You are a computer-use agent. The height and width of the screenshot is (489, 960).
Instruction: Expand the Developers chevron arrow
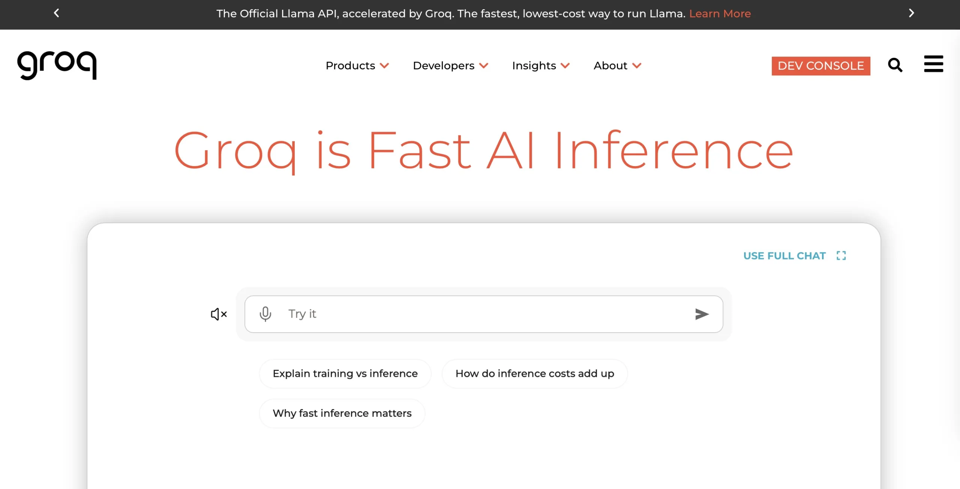pyautogui.click(x=484, y=66)
